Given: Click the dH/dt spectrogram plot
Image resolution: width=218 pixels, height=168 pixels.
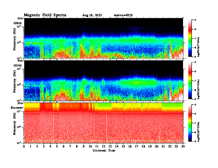Looking at the screenshot, I should (x=103, y=38).
